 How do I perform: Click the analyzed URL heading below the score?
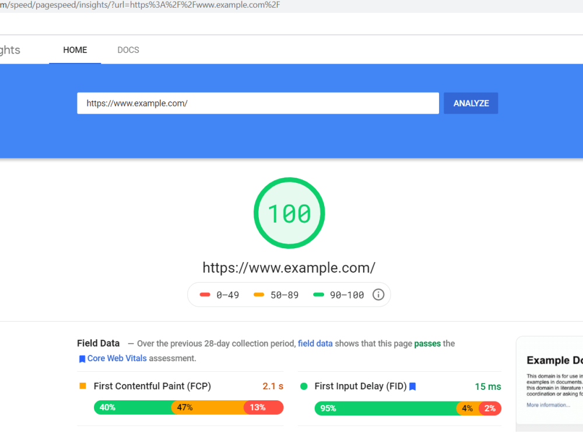pos(289,267)
